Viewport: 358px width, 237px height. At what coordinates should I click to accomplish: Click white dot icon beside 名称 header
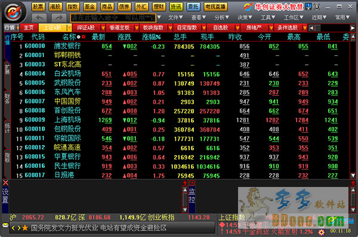pos(79,37)
